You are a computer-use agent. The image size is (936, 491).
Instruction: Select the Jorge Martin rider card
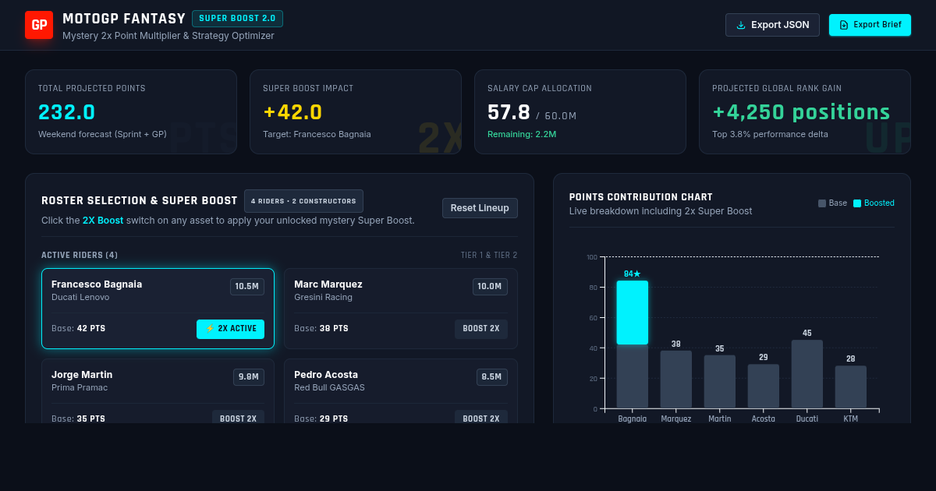158,391
